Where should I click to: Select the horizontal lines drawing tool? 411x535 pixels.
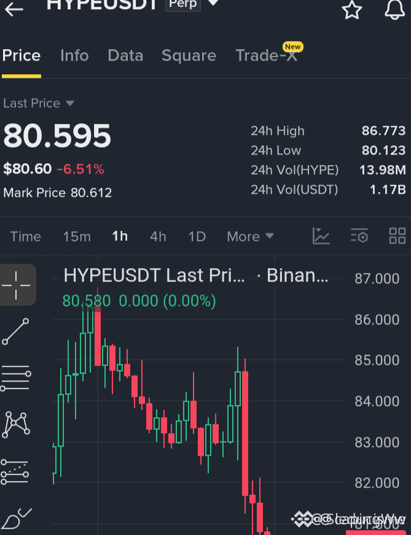click(16, 378)
